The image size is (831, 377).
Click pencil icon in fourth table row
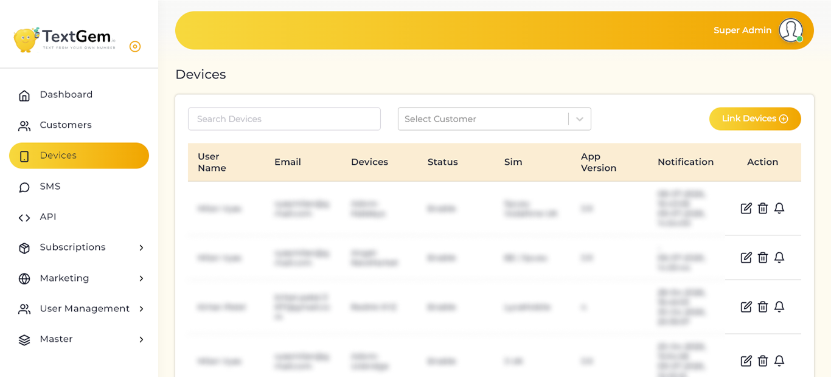point(746,361)
